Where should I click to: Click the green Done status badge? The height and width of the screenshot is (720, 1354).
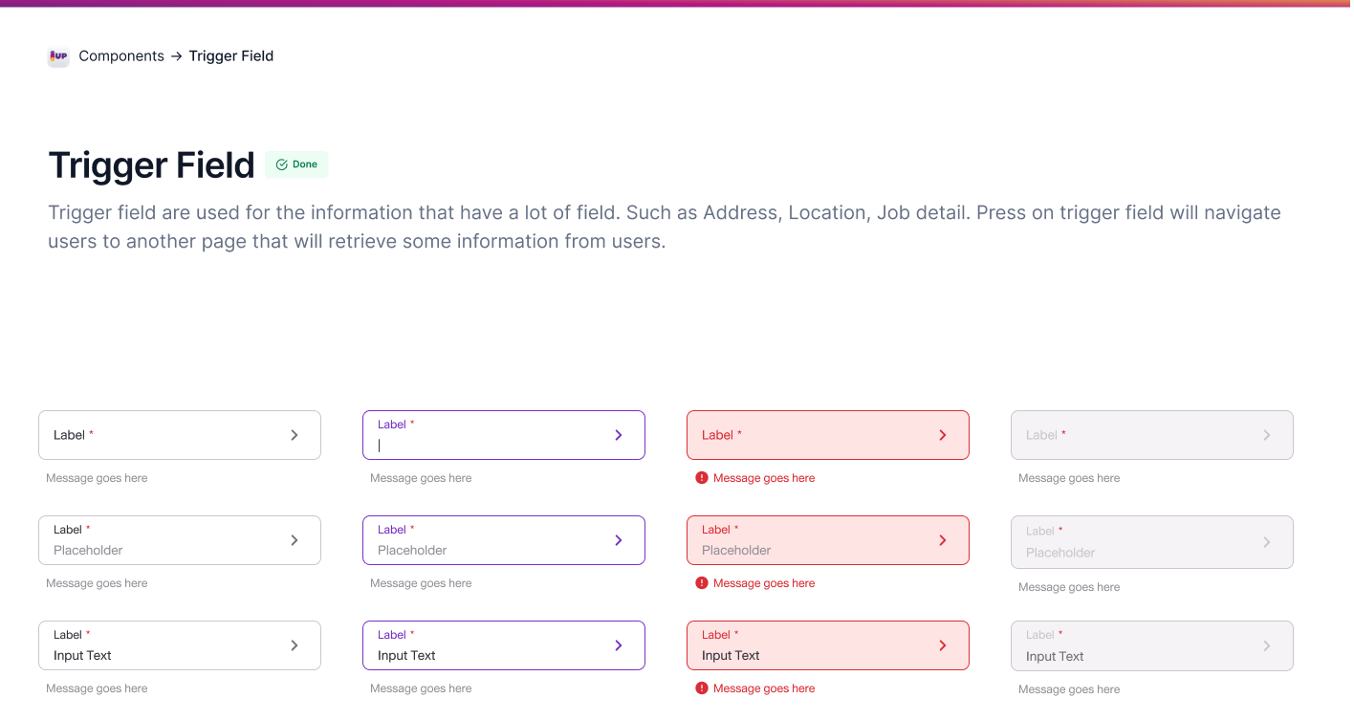[x=296, y=164]
